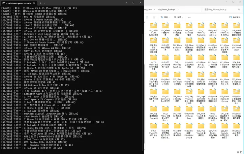Click My_Pixnet_Backup breadcrumb in address bar
Image resolution: width=244 pixels, height=154 pixels.
point(166,10)
